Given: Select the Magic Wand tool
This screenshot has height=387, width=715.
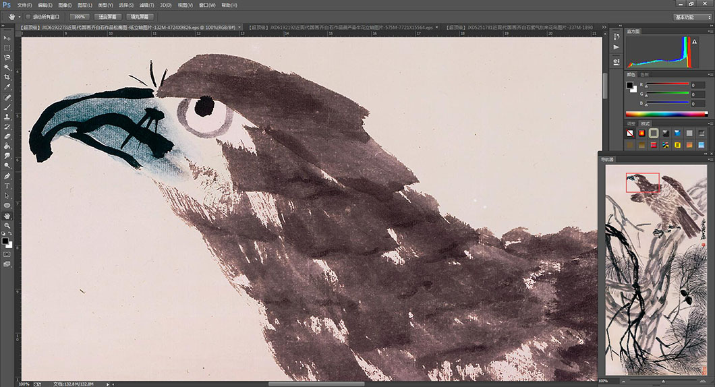Looking at the screenshot, I should 7,67.
